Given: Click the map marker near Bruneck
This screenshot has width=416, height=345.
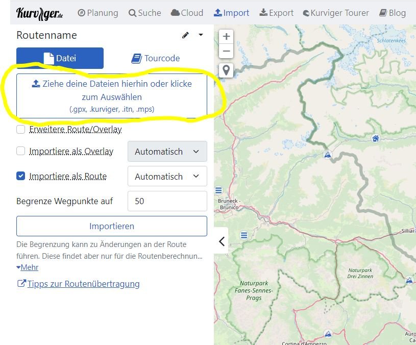Looking at the screenshot, I should [219, 190].
